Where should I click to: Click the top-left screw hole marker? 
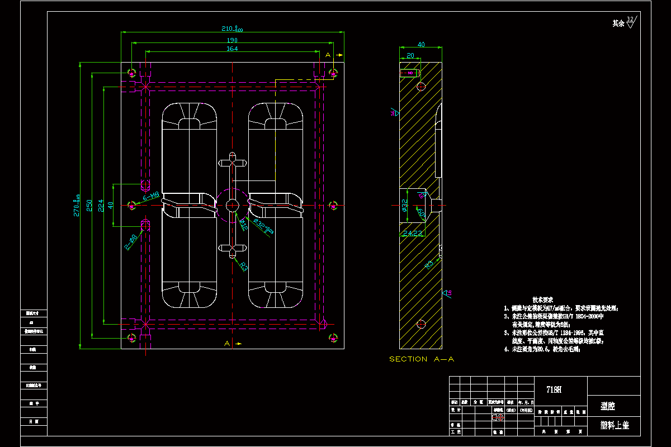(x=132, y=73)
